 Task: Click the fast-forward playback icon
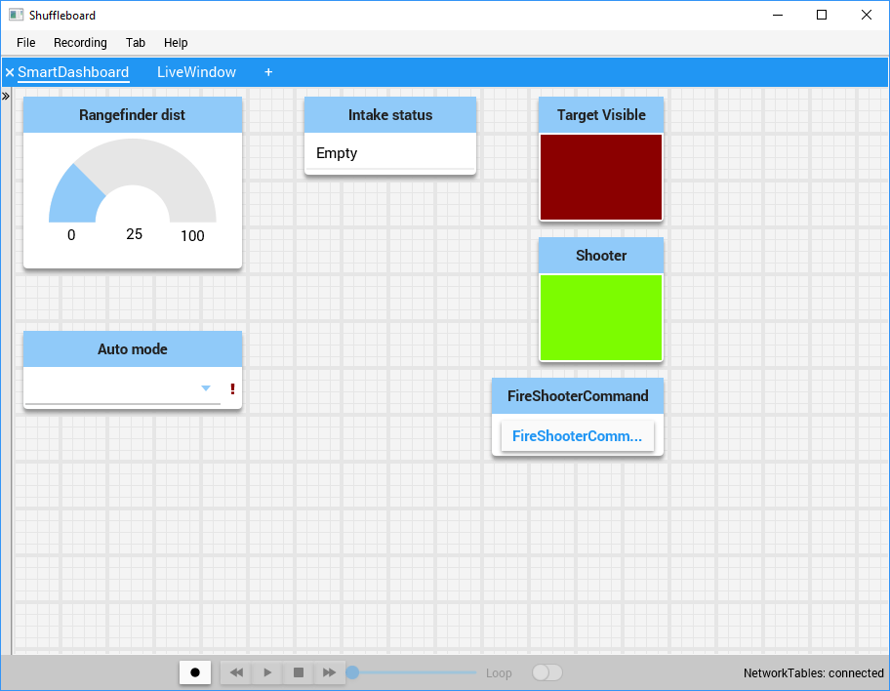coord(329,672)
